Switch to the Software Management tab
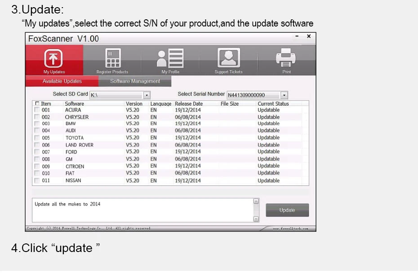 (135, 81)
